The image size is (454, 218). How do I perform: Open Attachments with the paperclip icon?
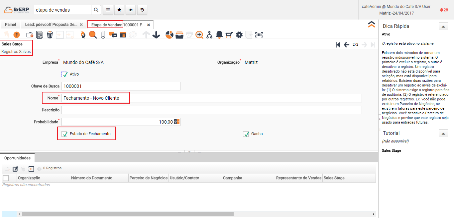coord(103,35)
